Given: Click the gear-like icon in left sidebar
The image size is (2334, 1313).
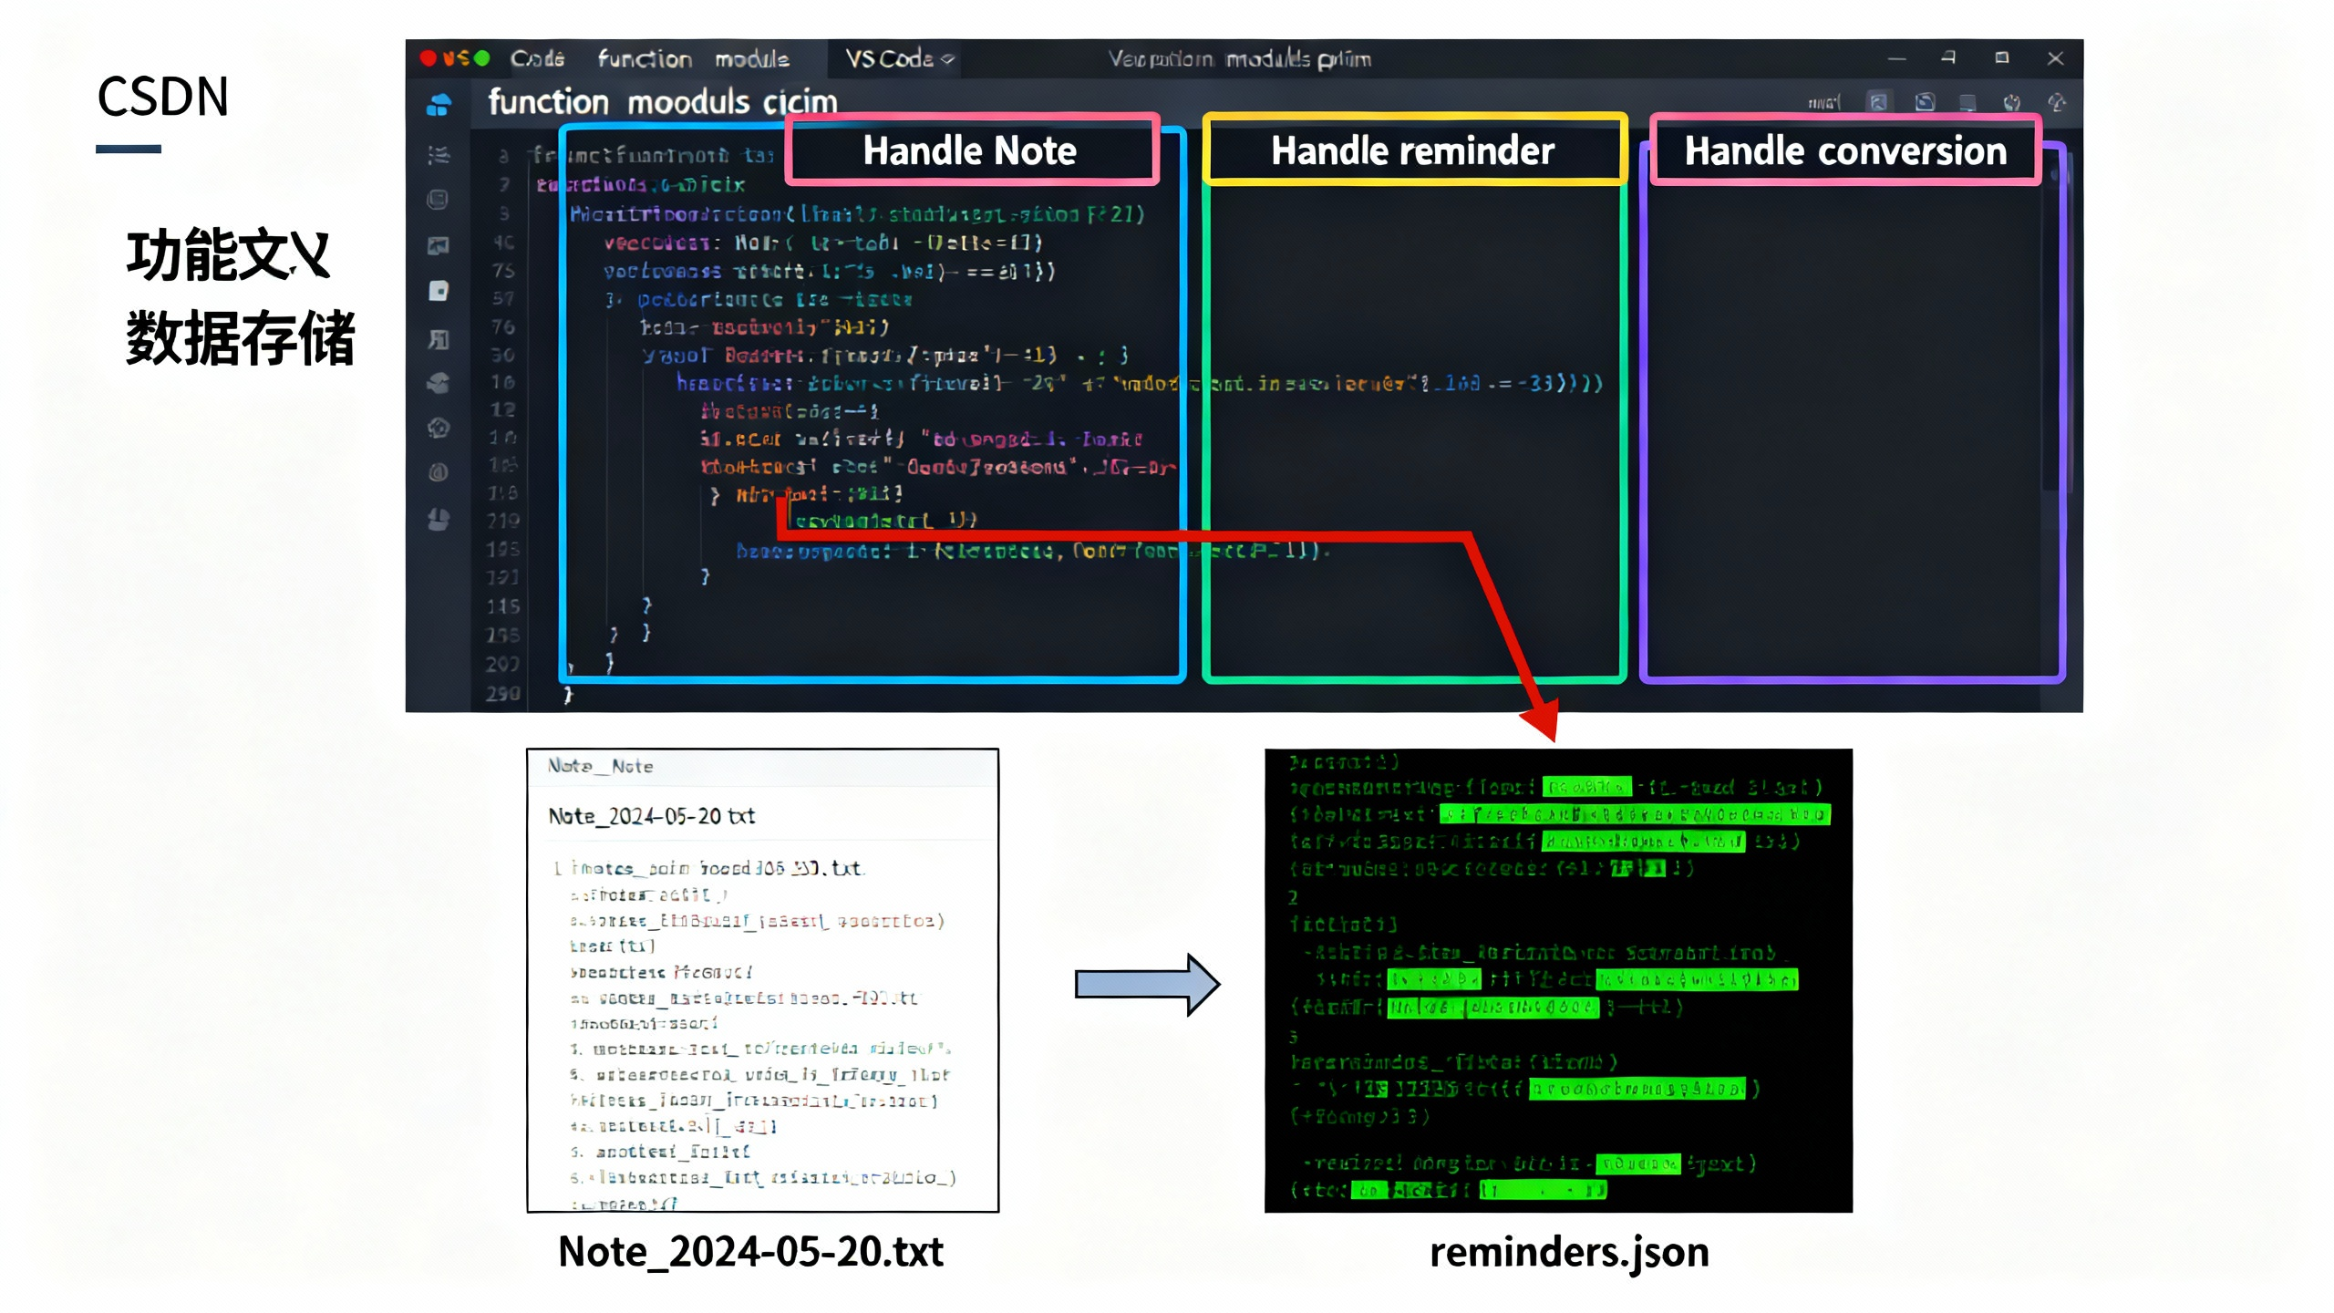Looking at the screenshot, I should point(439,428).
